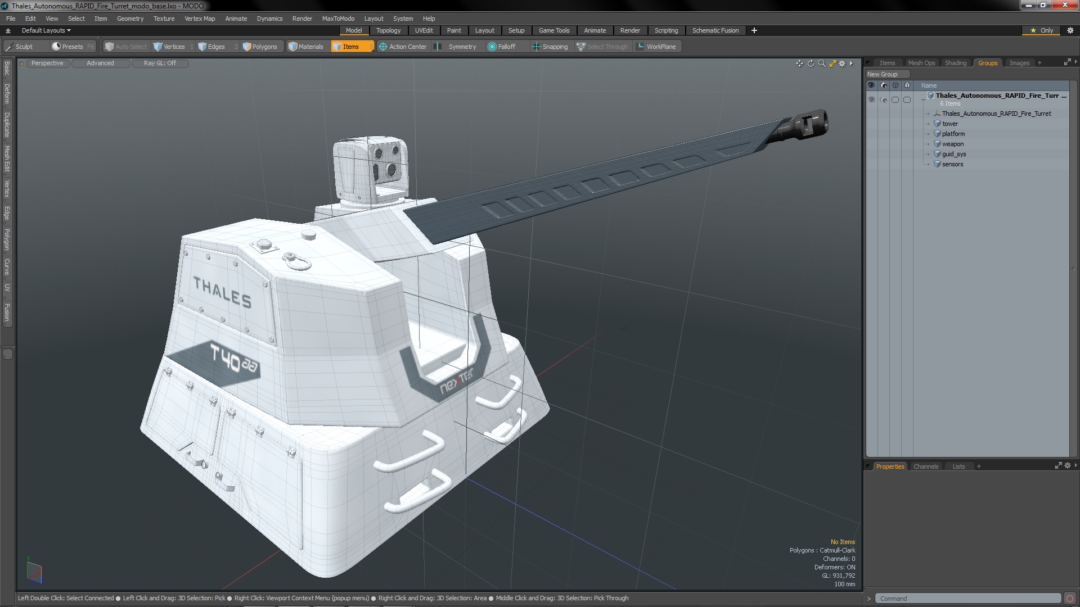
Task: Toggle Select Through
Action: click(x=602, y=47)
